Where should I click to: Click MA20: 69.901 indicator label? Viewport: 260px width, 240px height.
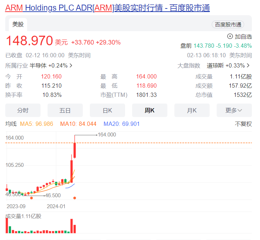(x=122, y=124)
